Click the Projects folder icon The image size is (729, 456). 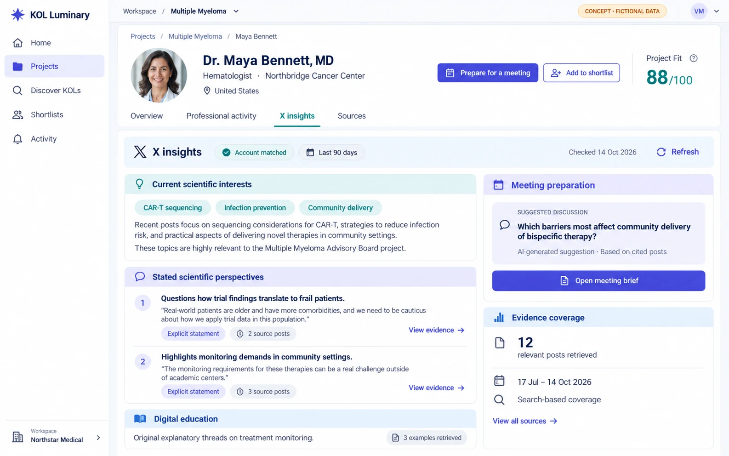click(17, 66)
